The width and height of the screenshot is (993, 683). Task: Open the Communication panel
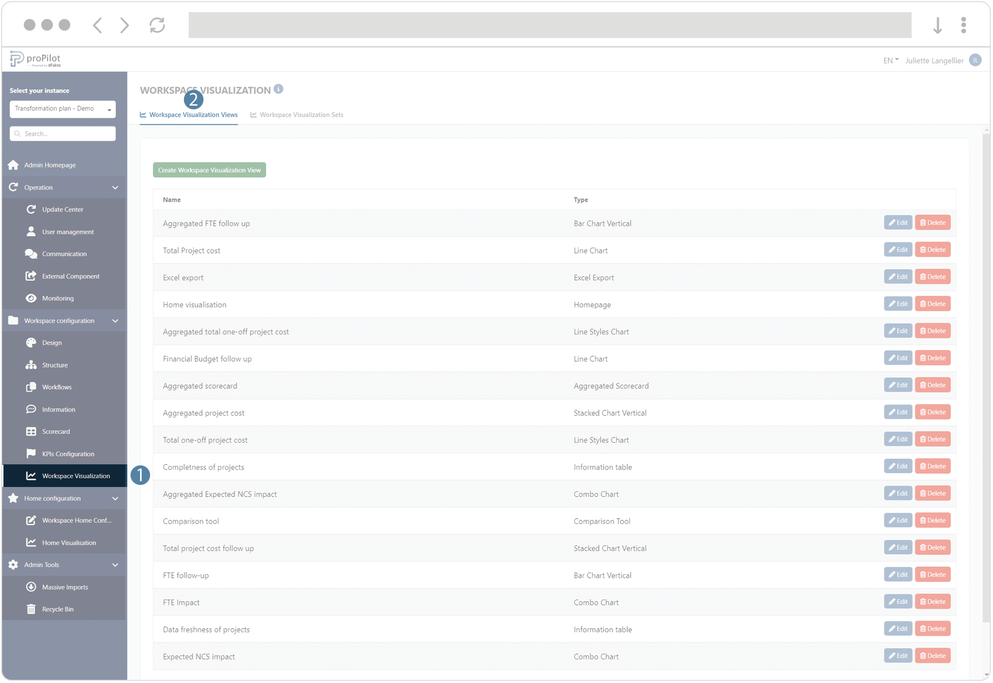64,254
